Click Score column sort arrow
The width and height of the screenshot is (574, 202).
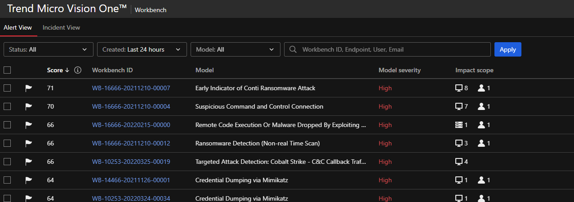coord(67,70)
